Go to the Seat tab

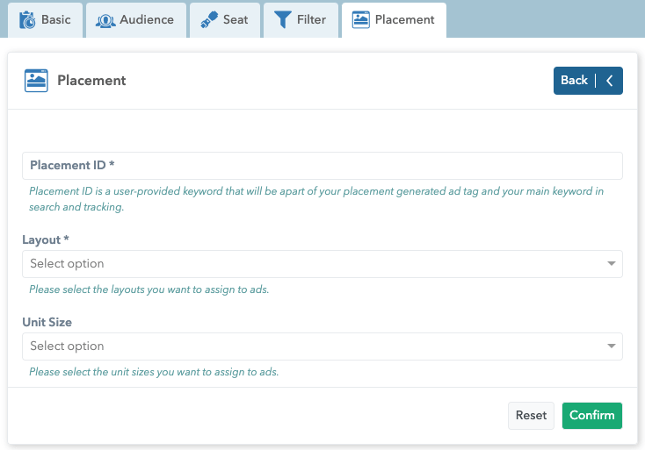[235, 20]
